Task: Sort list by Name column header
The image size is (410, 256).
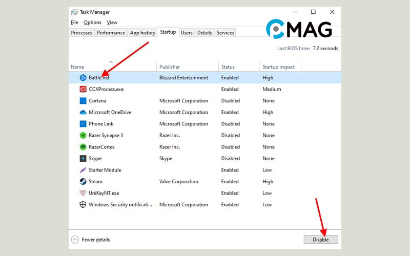Action: tap(77, 67)
